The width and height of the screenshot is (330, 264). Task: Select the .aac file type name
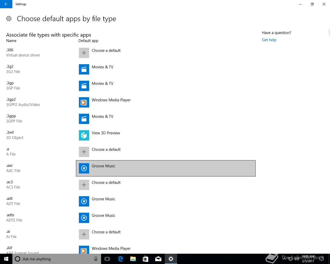click(x=10, y=166)
